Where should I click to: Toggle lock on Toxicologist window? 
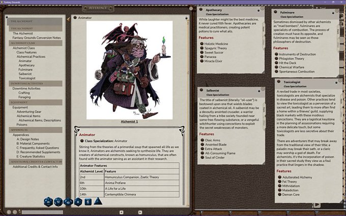(336, 83)
